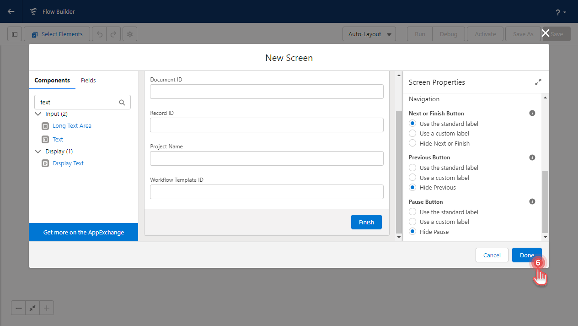Open the Auto-Layout dropdown

tap(369, 33)
